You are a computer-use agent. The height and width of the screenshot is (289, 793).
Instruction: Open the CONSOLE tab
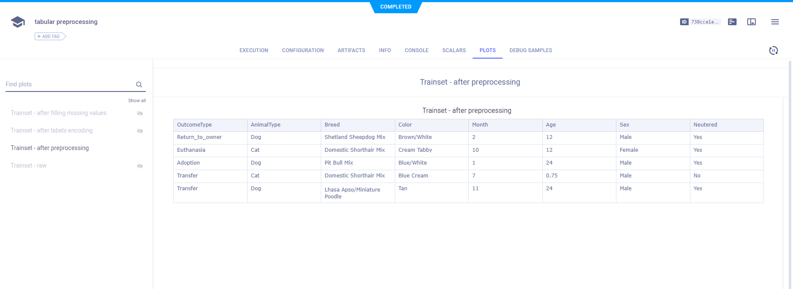click(x=416, y=50)
